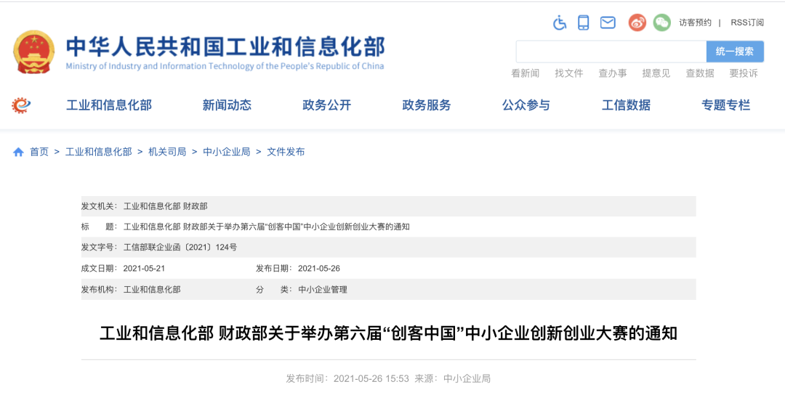Go to 中小企业局 in breadcrumb
Image resolution: width=785 pixels, height=403 pixels.
pyautogui.click(x=226, y=152)
